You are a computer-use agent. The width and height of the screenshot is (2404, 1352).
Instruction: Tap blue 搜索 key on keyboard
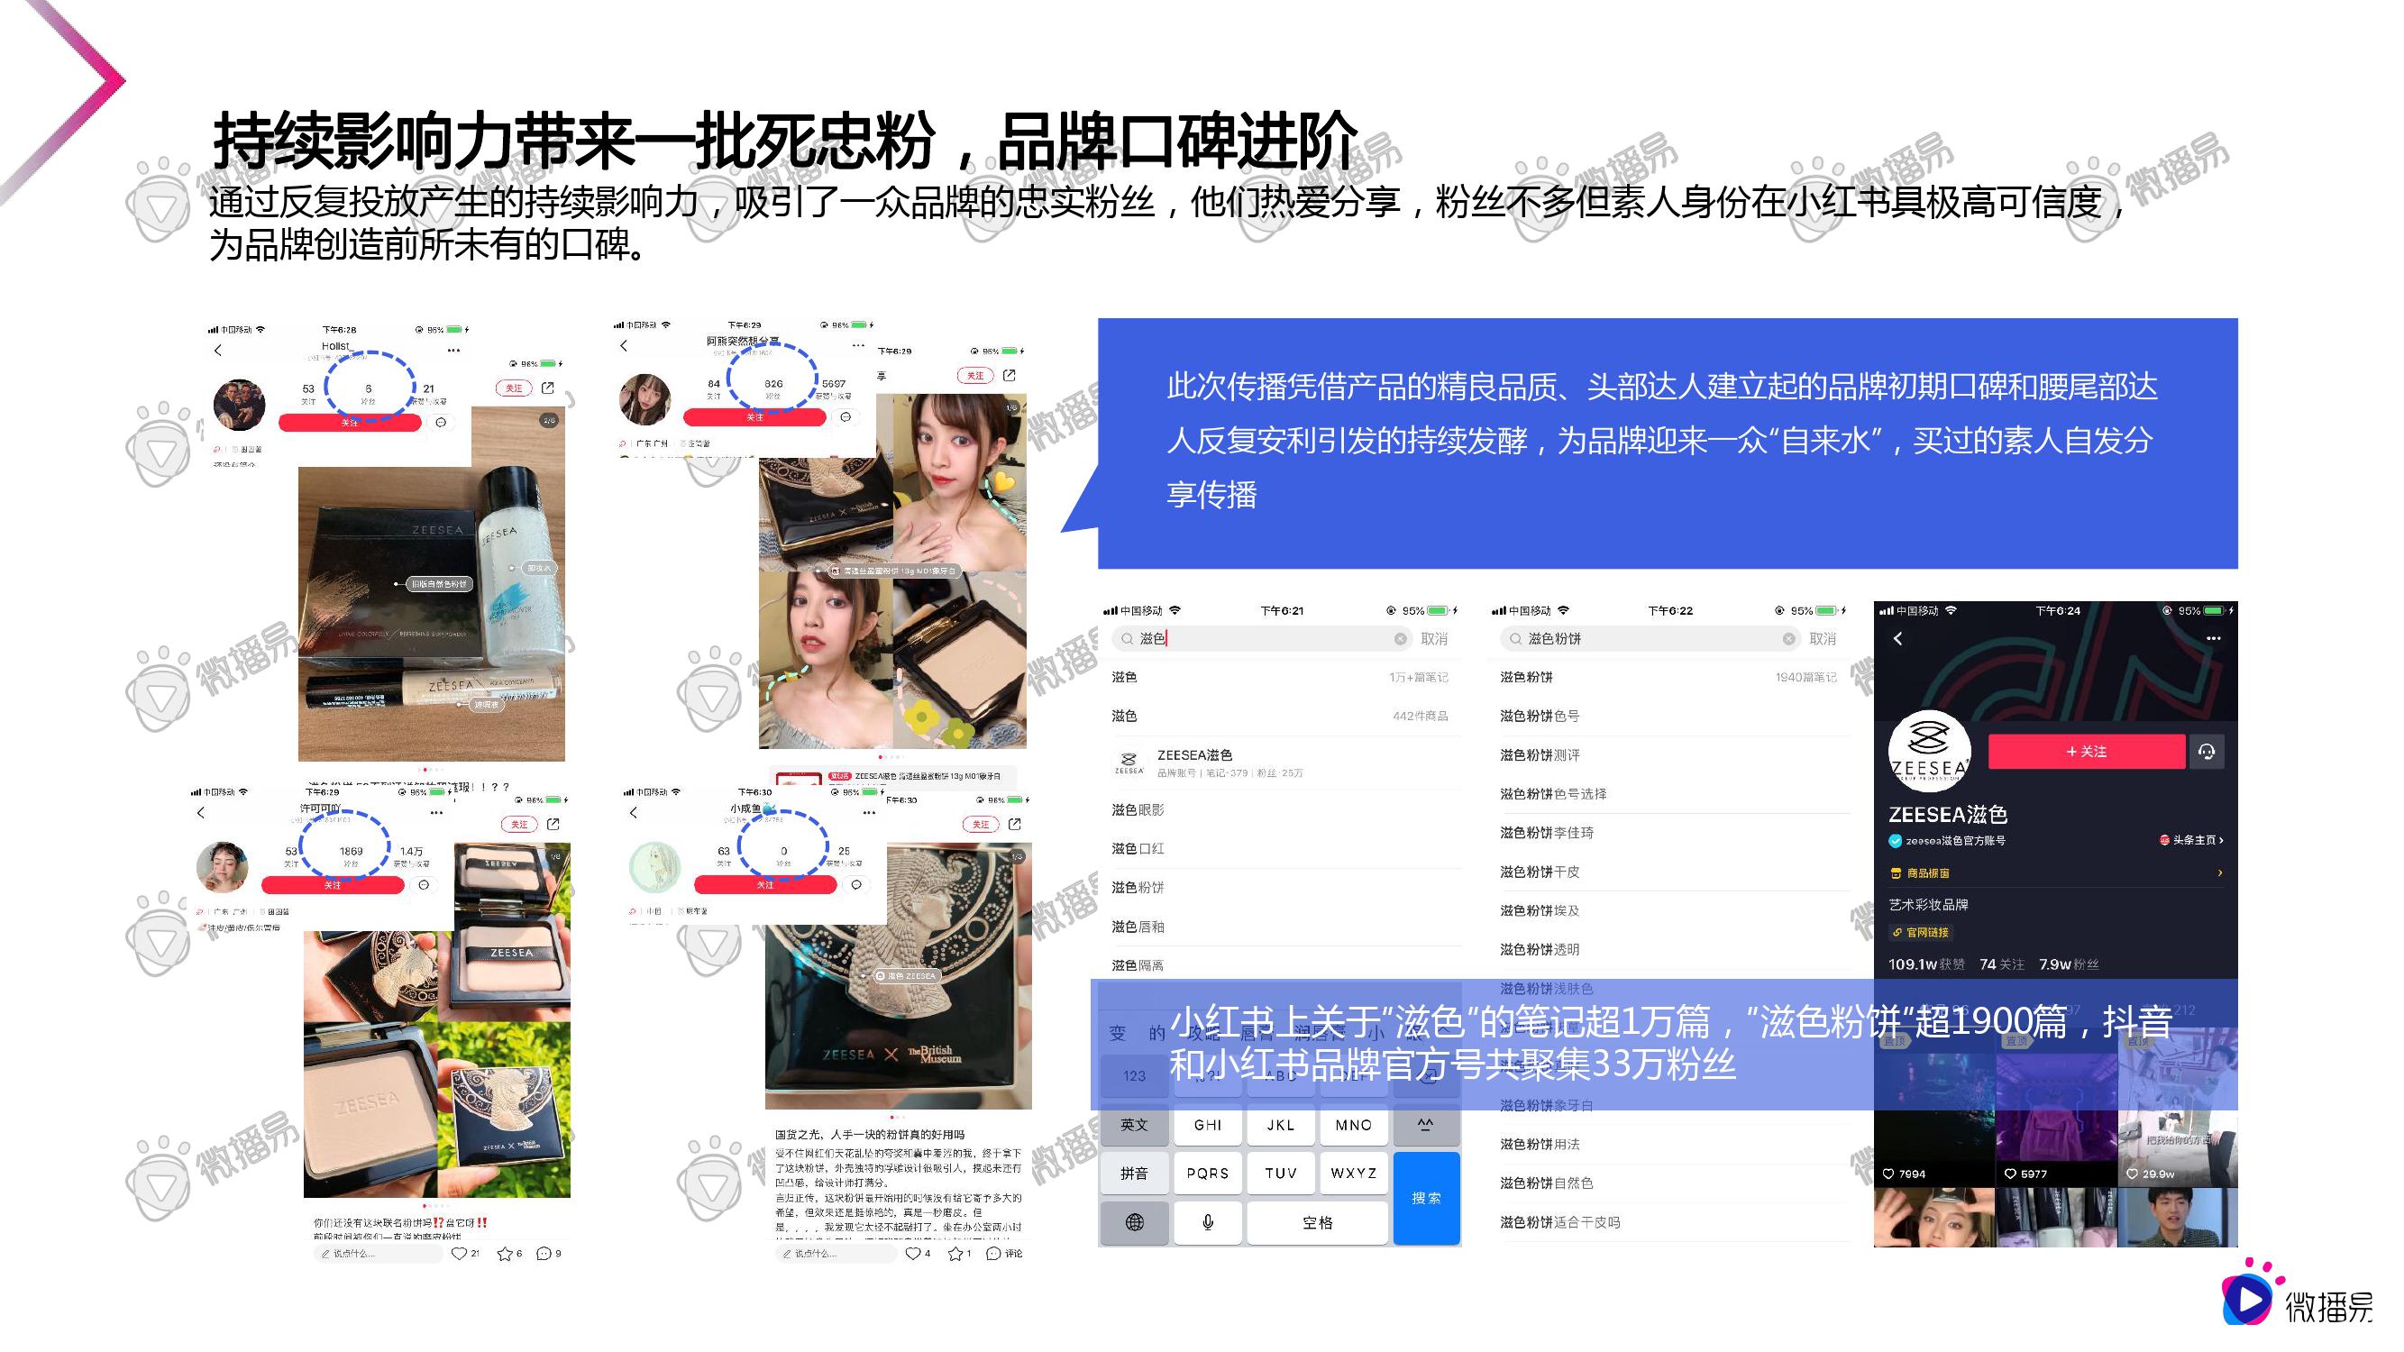pos(1426,1198)
